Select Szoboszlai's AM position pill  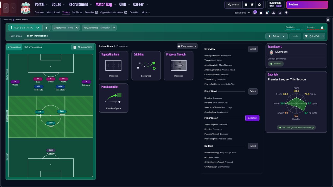pyautogui.click(x=39, y=86)
